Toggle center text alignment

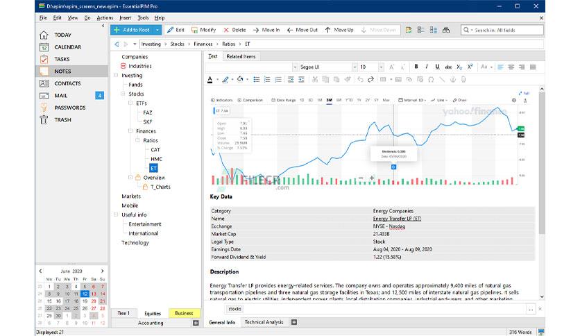click(511, 67)
